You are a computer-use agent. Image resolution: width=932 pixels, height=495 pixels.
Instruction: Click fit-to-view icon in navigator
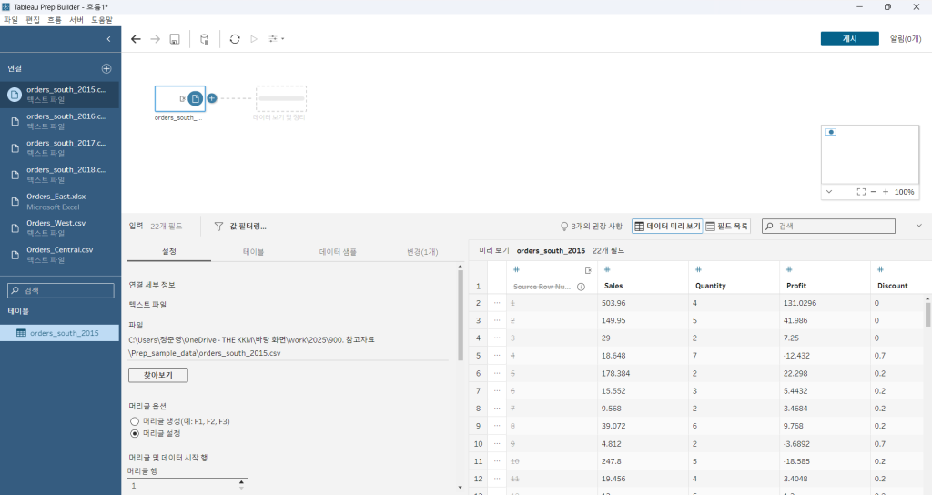pyautogui.click(x=861, y=192)
